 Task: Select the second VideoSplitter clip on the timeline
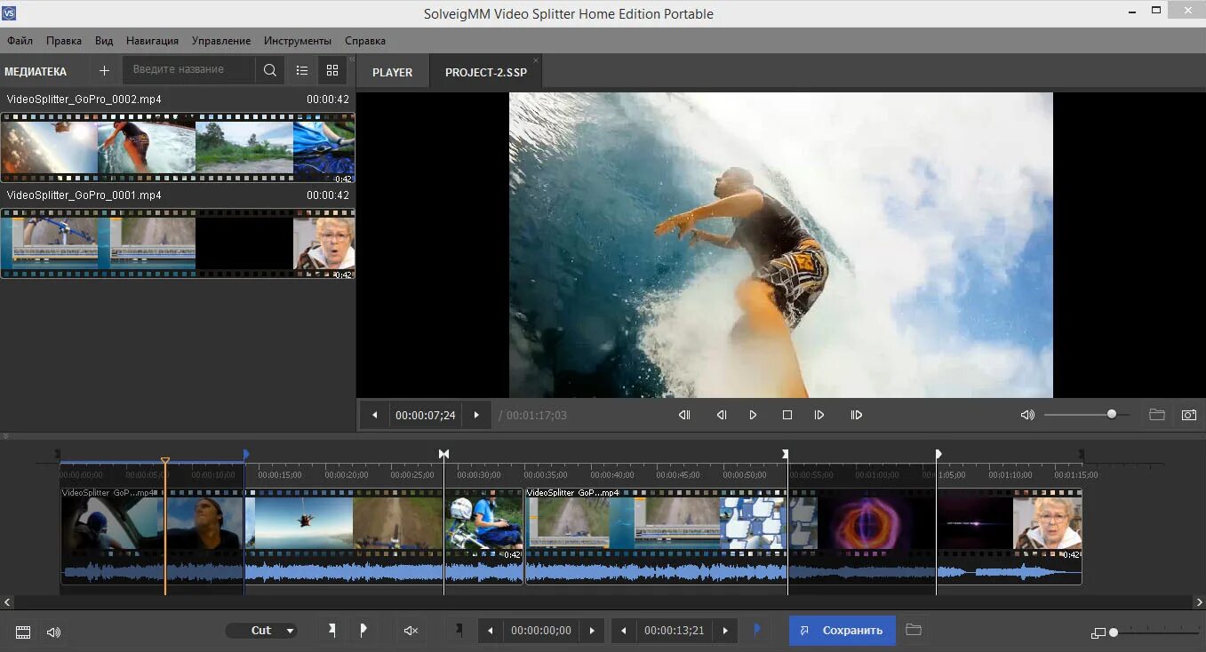coord(803,536)
